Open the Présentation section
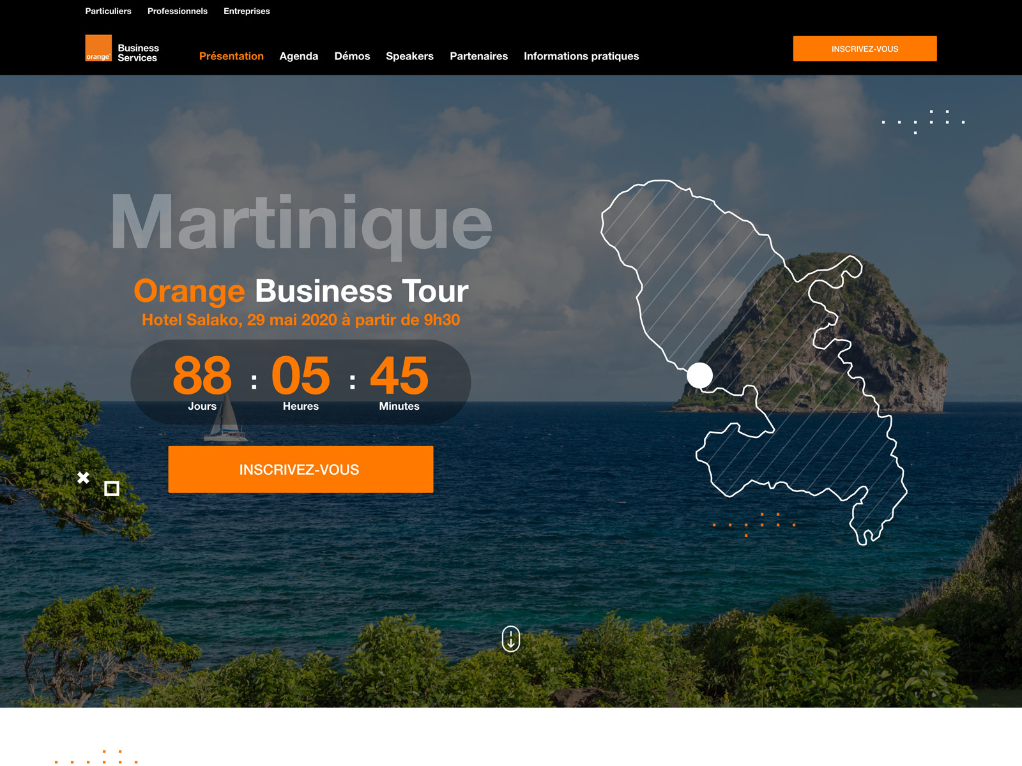Image resolution: width=1022 pixels, height=766 pixels. [231, 56]
